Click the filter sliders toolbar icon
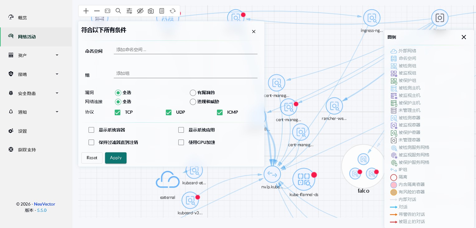This screenshot has height=228, width=476. tap(129, 11)
